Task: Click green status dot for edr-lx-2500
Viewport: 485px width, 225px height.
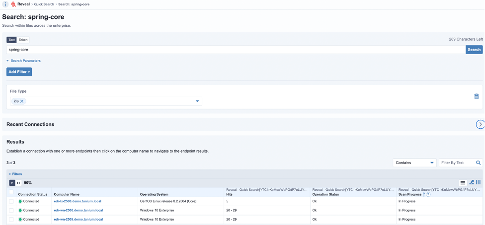Action: (x=20, y=201)
